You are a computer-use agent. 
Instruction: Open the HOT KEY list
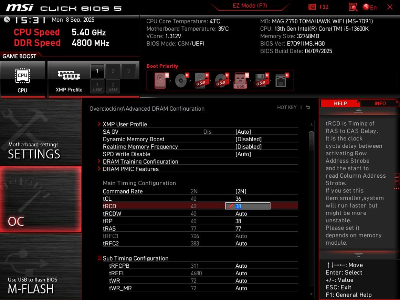point(287,108)
